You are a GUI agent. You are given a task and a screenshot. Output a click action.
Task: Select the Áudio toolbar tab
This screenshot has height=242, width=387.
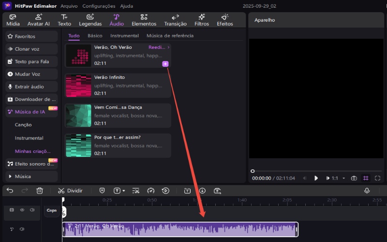point(117,20)
